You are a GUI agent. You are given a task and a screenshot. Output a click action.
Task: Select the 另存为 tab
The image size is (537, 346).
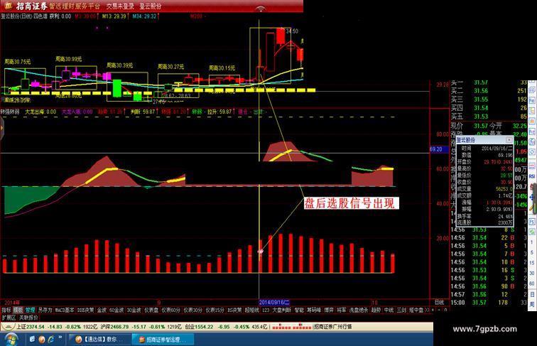45,310
